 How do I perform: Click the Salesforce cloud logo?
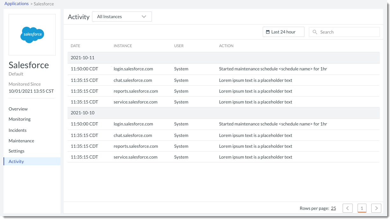[32, 34]
